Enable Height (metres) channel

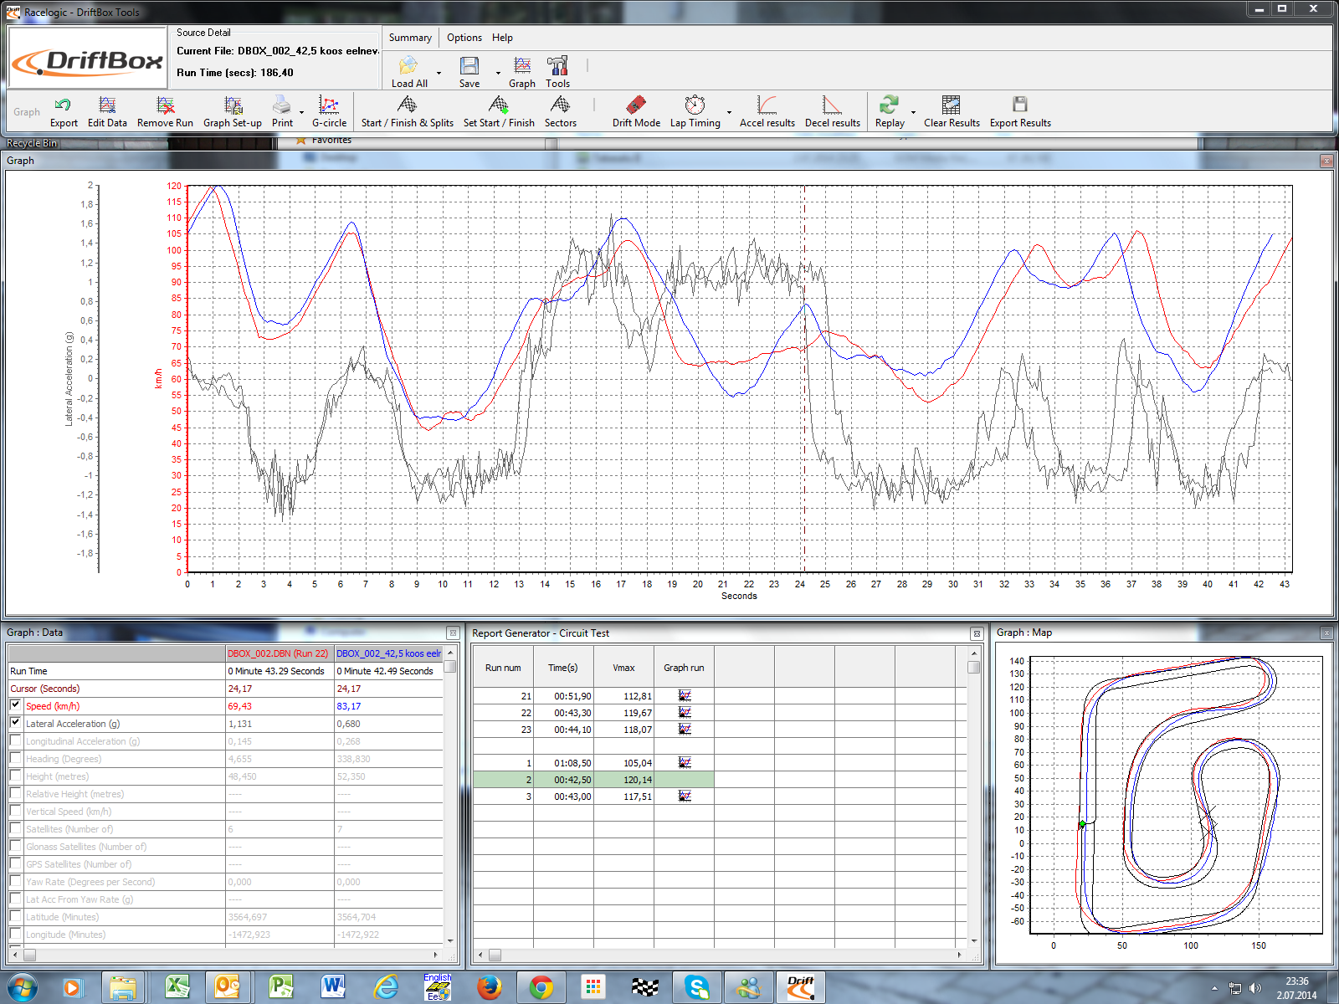click(15, 776)
